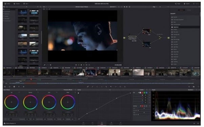Screen dimensions: 204x127
Task: Toggle the Nodes panel button
Action: [x=178, y=4]
